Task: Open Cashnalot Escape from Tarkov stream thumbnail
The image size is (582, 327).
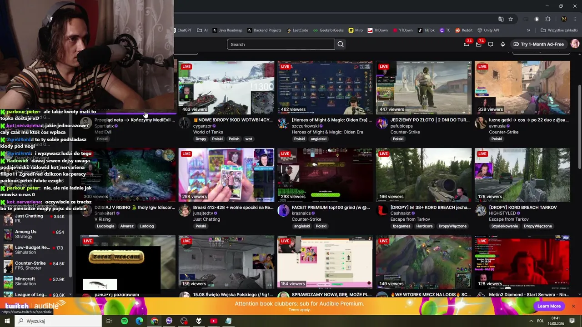Action: pyautogui.click(x=424, y=175)
